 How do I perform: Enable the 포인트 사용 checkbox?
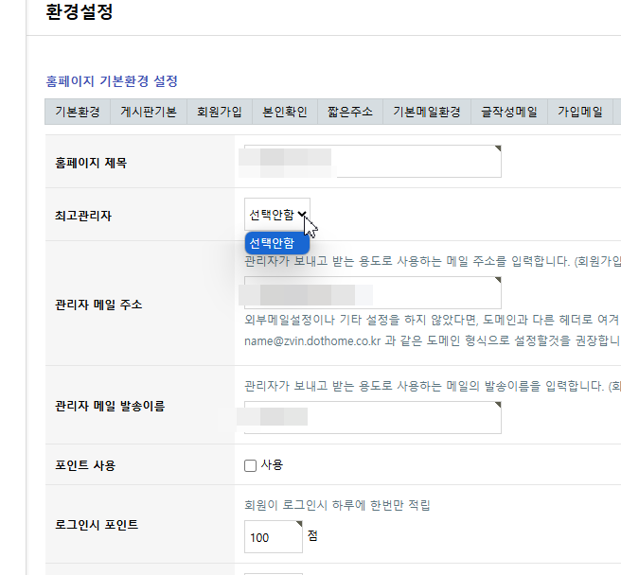click(251, 465)
